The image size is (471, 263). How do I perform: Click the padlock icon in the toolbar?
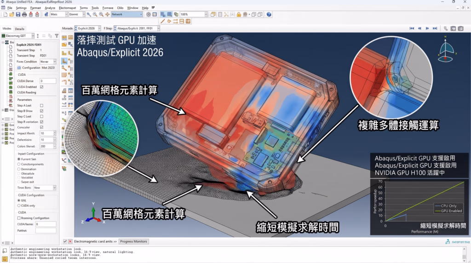point(239,14)
